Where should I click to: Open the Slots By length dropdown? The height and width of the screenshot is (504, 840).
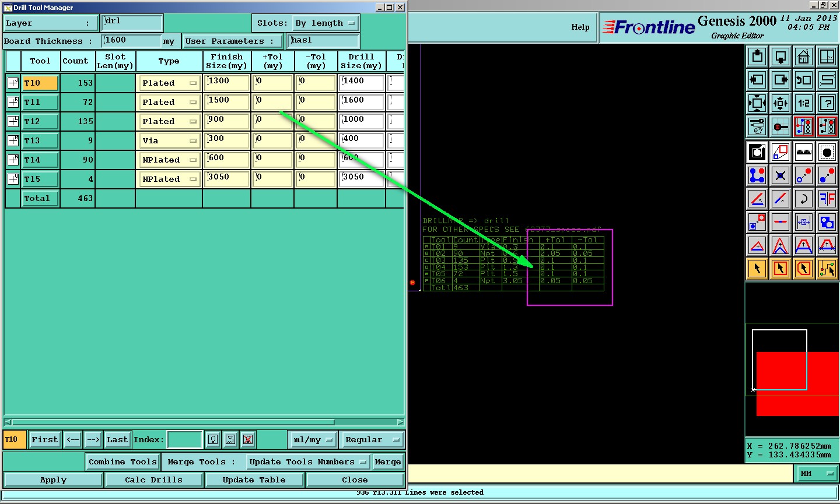325,23
